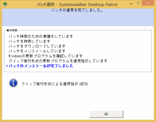Click the 進行状況 group label
This screenshot has width=156, height=122.
[x=12, y=30]
